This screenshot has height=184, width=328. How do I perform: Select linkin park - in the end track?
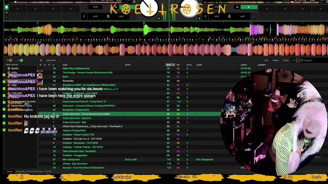point(89,106)
